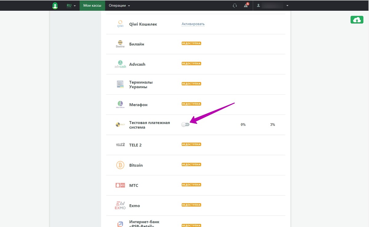
Task: Click the test payment system icon
Action: point(120,125)
